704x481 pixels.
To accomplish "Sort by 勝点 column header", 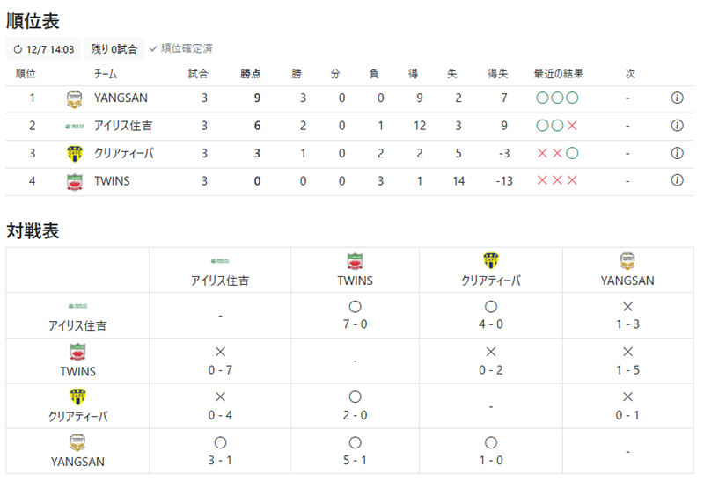I will [251, 74].
